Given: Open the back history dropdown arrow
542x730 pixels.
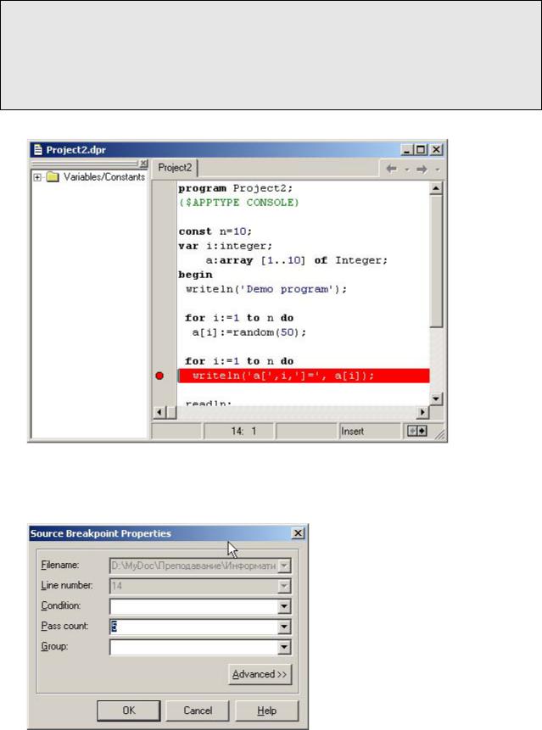Looking at the screenshot, I should (407, 170).
